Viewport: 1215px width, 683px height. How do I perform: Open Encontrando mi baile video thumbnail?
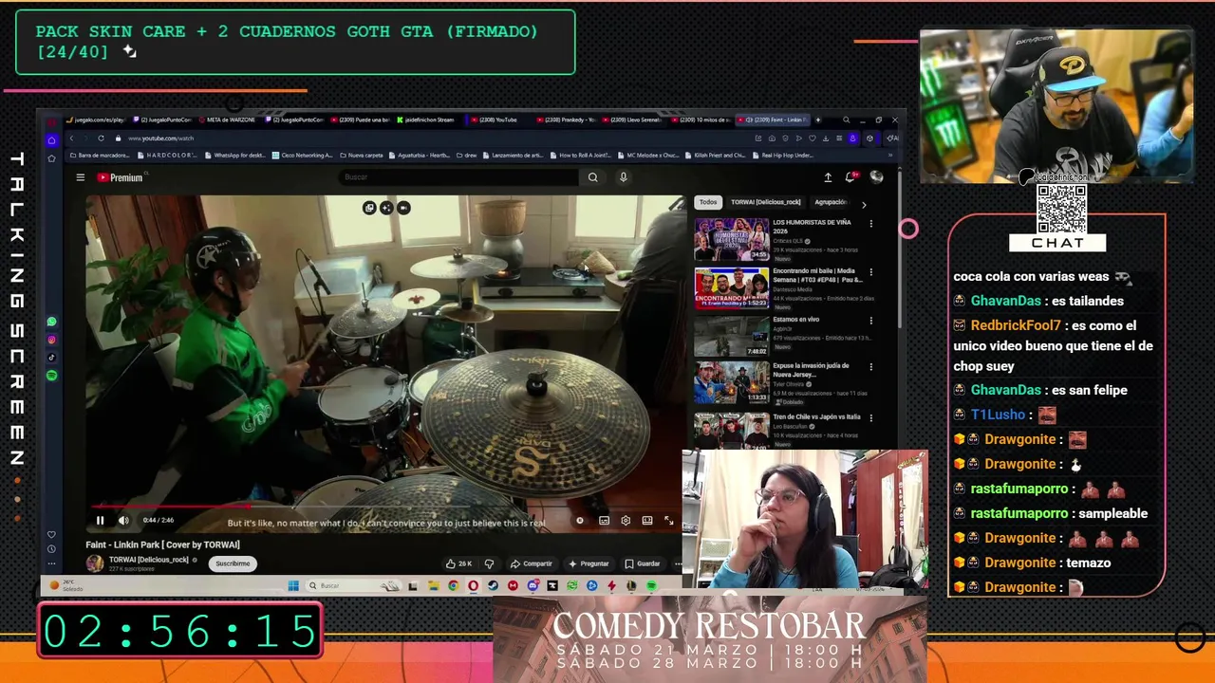[732, 288]
